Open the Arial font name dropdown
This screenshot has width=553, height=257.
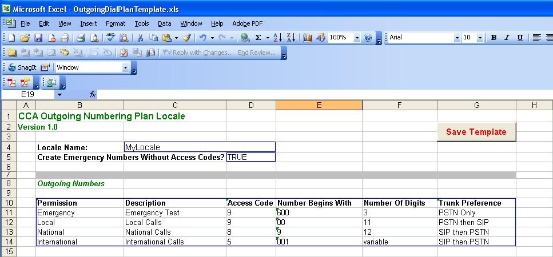457,38
